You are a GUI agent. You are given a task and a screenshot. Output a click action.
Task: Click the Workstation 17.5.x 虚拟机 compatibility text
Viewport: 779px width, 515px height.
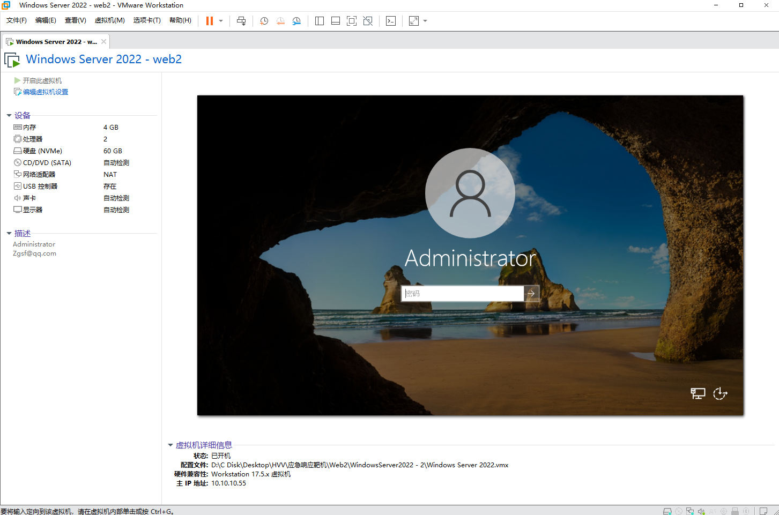pos(251,474)
